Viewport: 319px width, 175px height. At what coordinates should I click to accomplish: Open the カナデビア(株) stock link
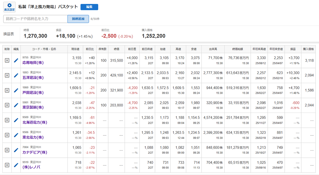pos(35,152)
